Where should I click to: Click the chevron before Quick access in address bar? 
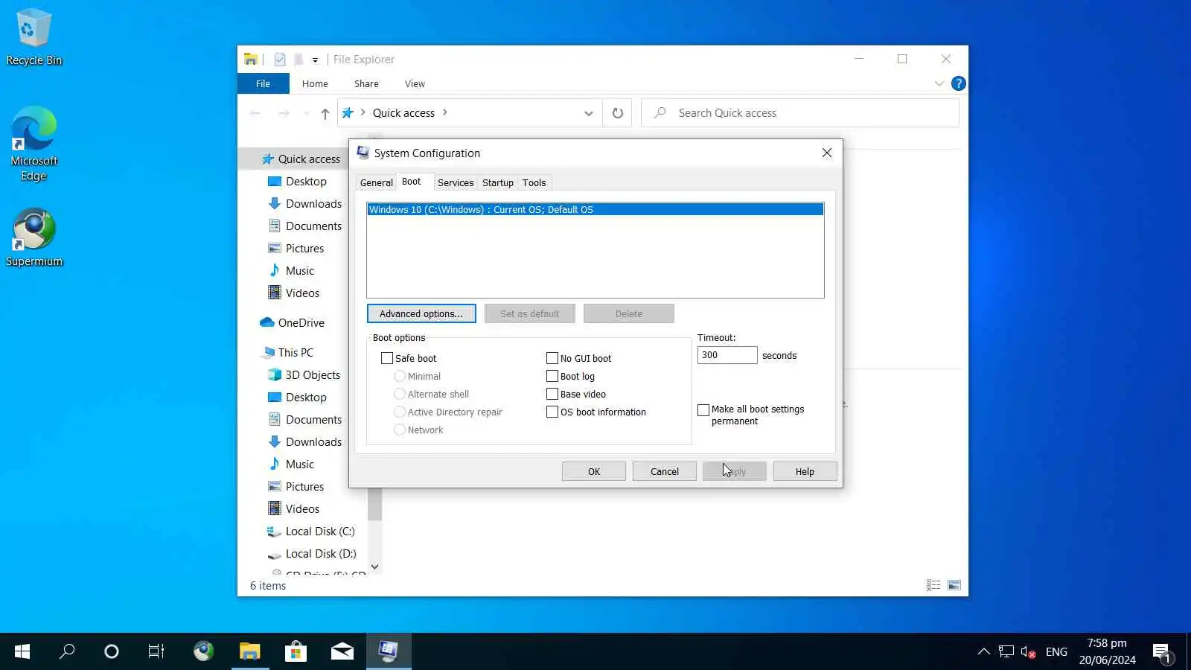pos(363,112)
